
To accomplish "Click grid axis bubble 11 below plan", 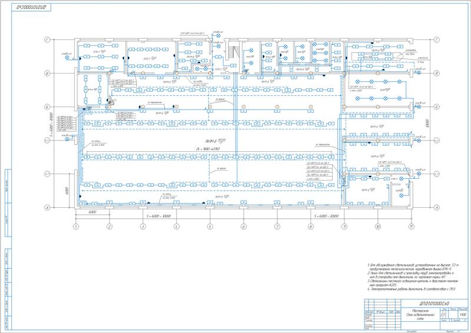I will [412, 227].
